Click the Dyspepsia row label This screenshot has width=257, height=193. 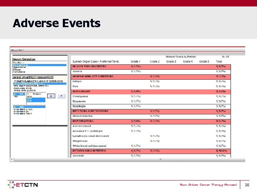tap(79, 101)
